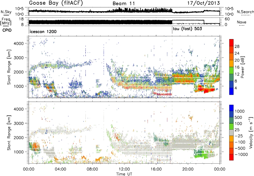
Task: Click the '2000' tick on velocity panel axis
Action: click(18, 138)
